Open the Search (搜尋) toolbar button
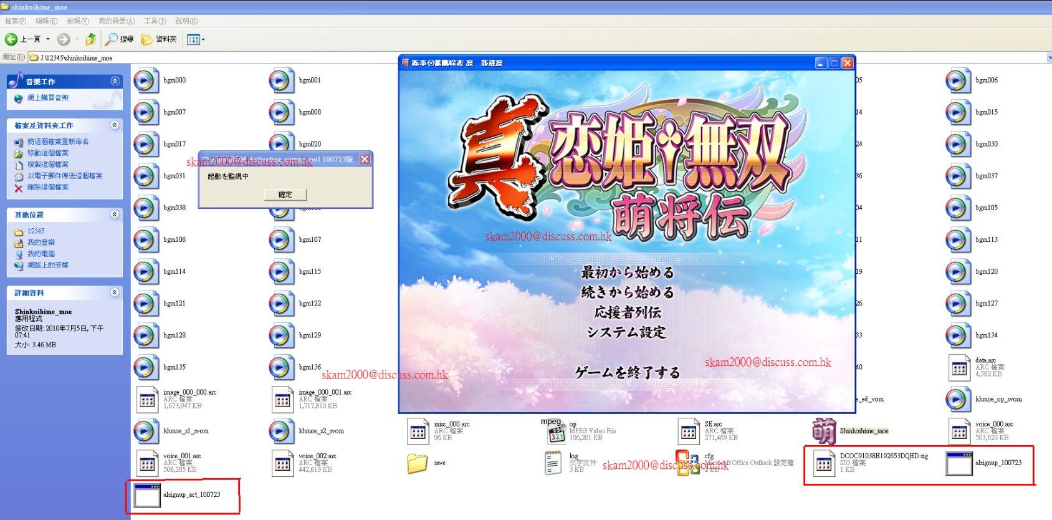The width and height of the screenshot is (1052, 520). (119, 39)
